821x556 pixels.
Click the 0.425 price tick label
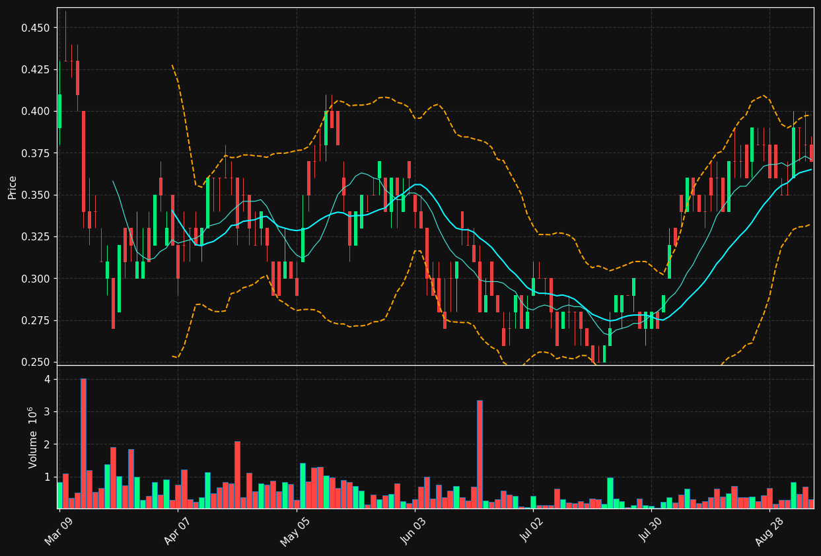coord(34,69)
